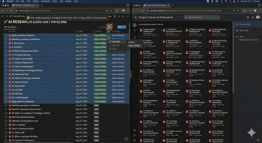The width and height of the screenshot is (262, 143).
Task: Open the NotebookLM main menu icon
Action: click(x=136, y=17)
